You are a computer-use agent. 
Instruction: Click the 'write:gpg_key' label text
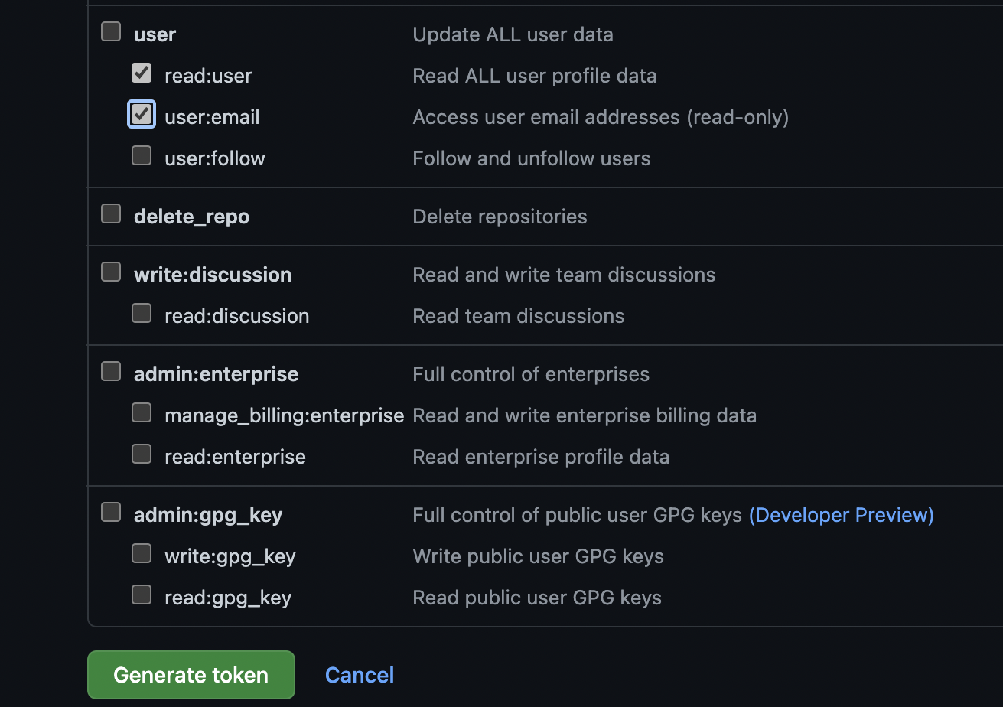[230, 556]
